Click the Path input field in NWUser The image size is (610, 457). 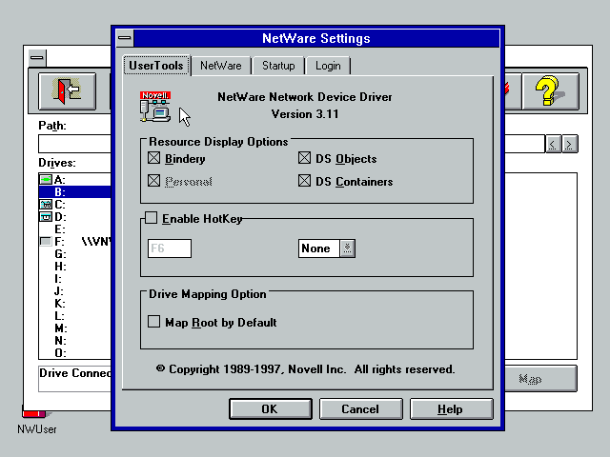pos(74,144)
